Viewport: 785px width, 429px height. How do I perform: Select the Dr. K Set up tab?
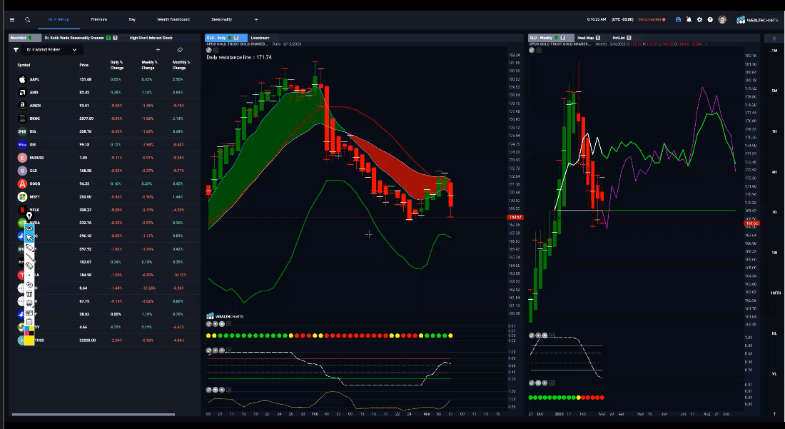[59, 19]
